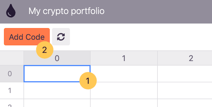Click the blank corner cell above row headers

[x=12, y=58]
